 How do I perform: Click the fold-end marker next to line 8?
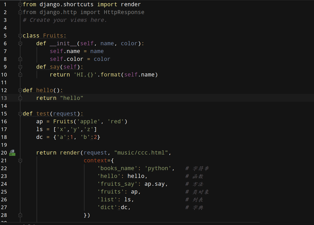[x=20, y=59]
